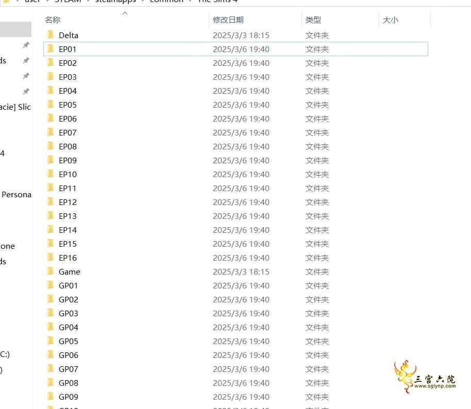Select the EP02 folder icon
Screen dimensions: 471x409
point(51,63)
